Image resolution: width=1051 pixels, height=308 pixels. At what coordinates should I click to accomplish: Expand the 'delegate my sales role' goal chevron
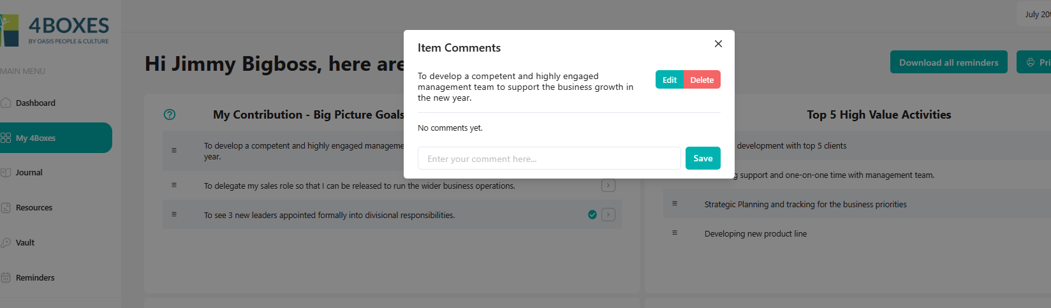[x=608, y=185]
